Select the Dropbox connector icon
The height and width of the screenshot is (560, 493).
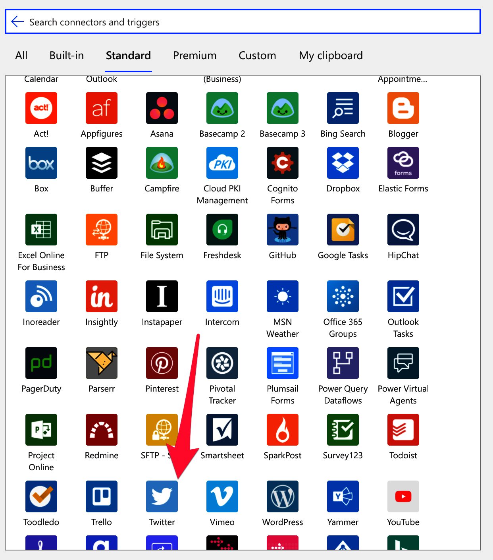(343, 163)
